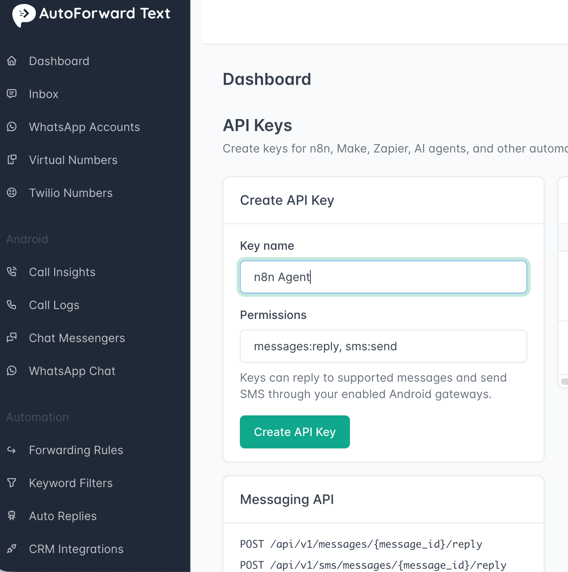
Task: Click the Virtual Numbers icon
Action: click(x=12, y=160)
